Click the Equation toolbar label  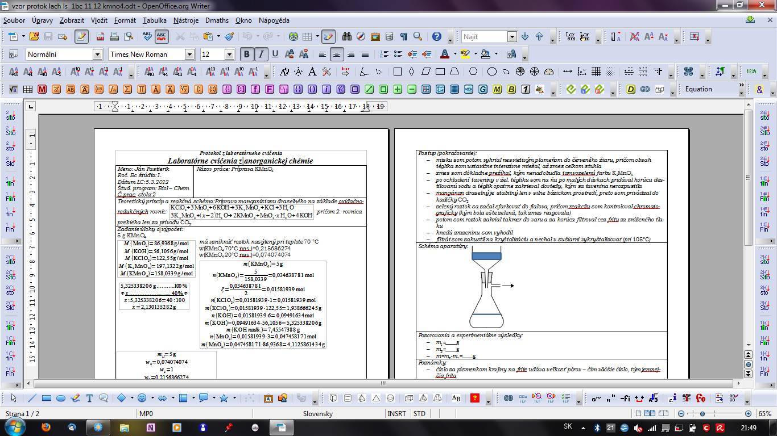pyautogui.click(x=699, y=89)
